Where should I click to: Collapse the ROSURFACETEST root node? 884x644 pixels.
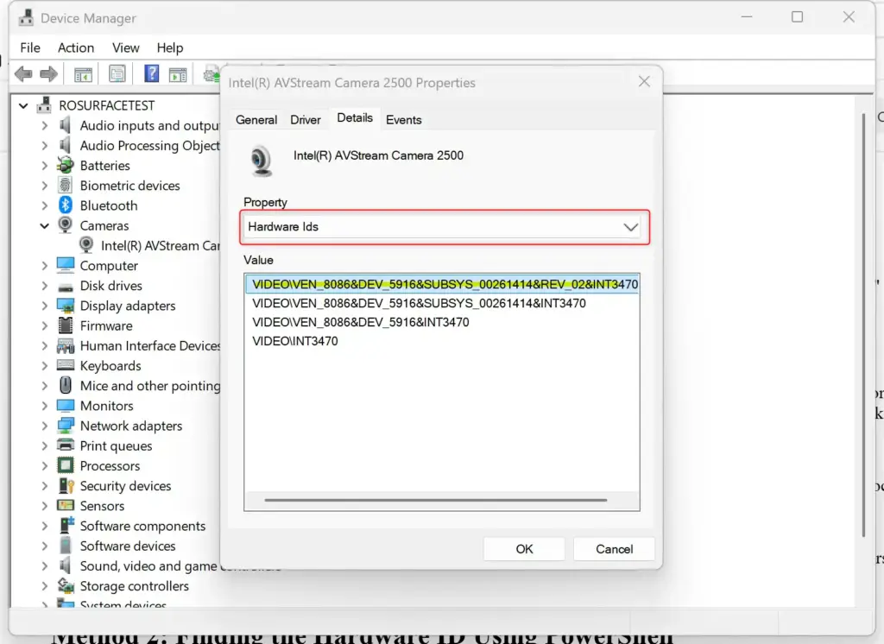[23, 105]
